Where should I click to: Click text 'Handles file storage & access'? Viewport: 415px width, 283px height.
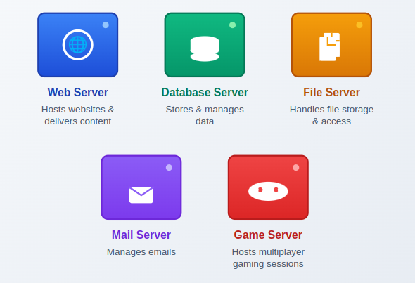coord(331,115)
